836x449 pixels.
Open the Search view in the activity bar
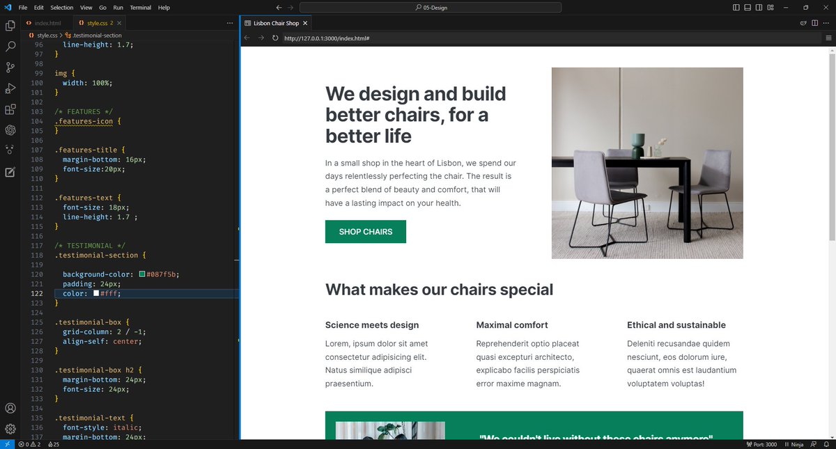10,47
